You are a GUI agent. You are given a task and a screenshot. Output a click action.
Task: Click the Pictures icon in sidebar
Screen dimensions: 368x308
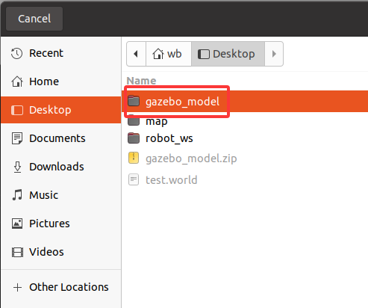17,224
